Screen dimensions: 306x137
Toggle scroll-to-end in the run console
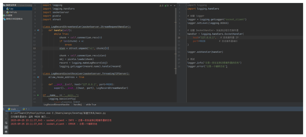coord(5,127)
